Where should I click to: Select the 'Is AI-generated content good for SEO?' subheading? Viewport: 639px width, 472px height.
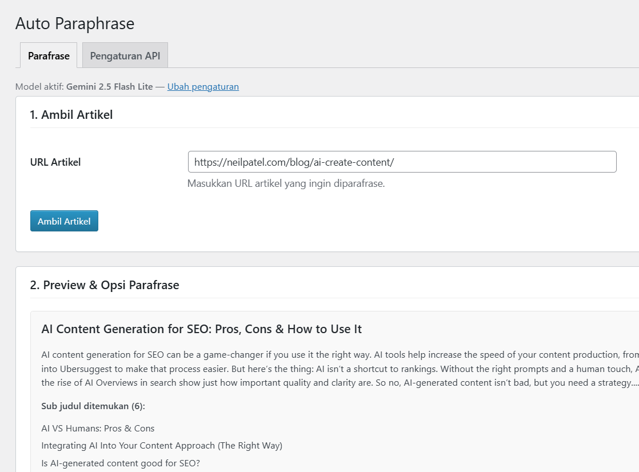[x=121, y=463]
